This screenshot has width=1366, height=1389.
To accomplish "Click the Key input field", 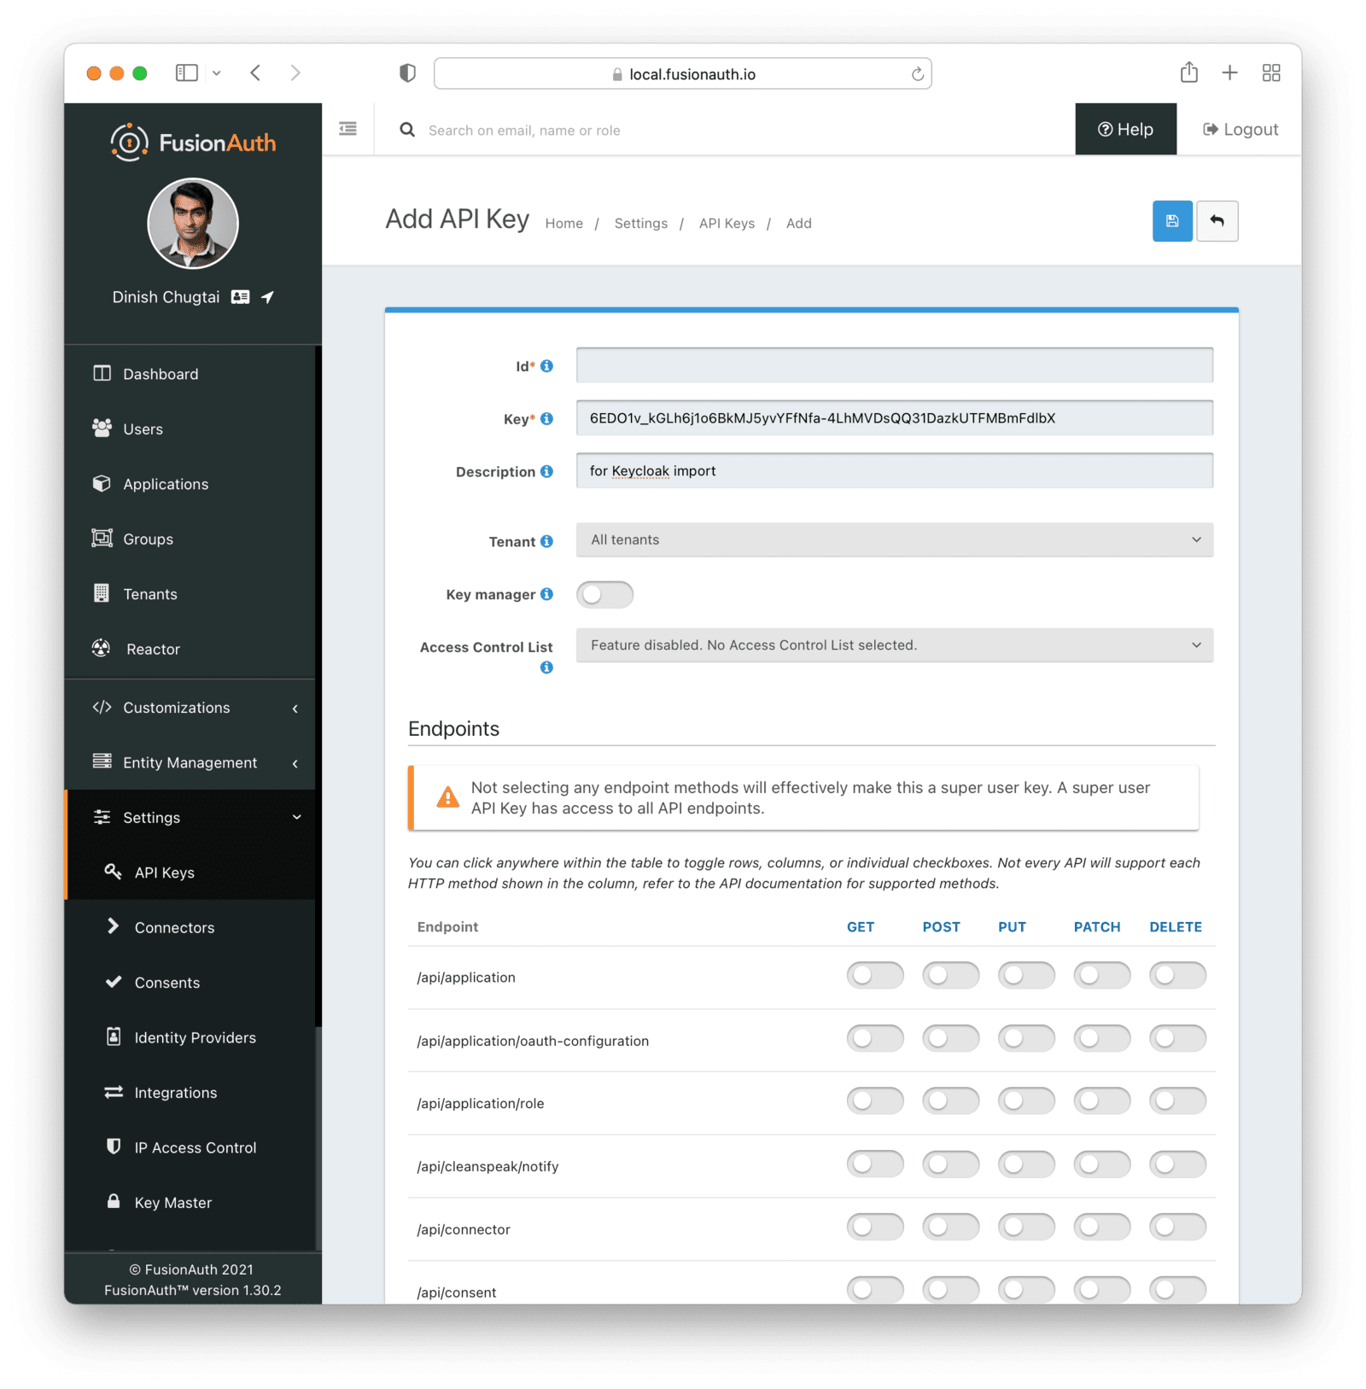I will pyautogui.click(x=895, y=418).
